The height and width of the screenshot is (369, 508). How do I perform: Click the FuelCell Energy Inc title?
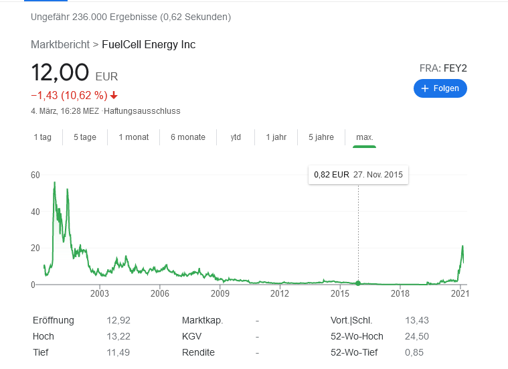click(149, 44)
